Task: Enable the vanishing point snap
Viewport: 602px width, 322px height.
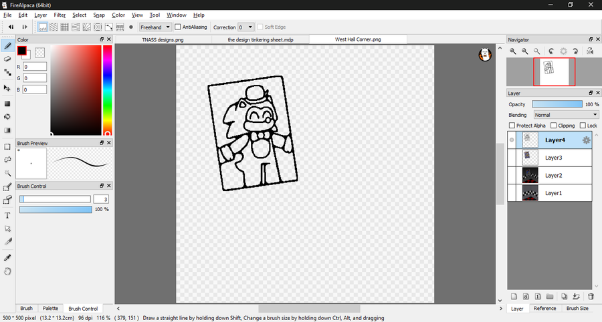Action: pyautogui.click(x=76, y=27)
